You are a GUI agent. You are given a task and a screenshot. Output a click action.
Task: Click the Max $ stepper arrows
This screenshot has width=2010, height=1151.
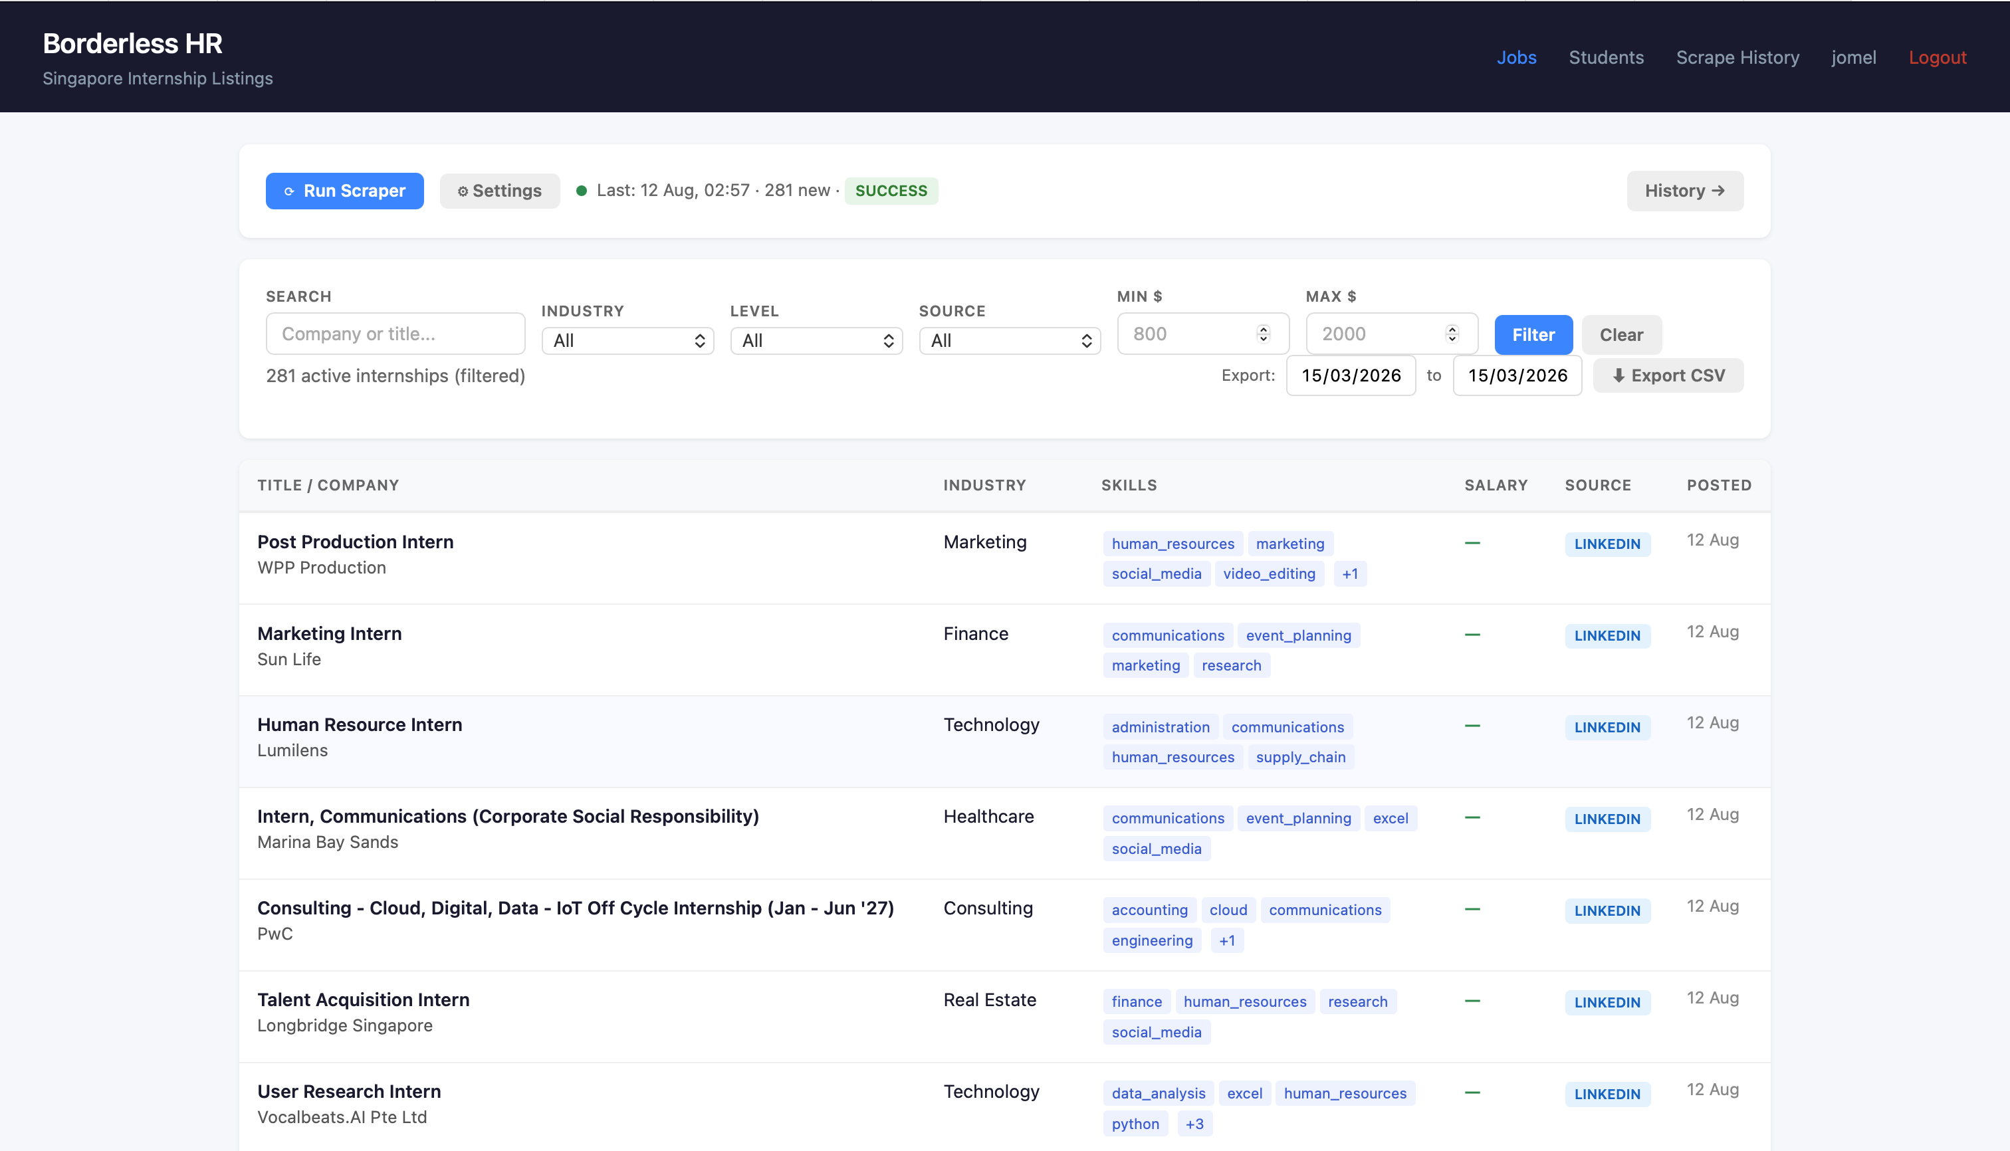click(1452, 334)
